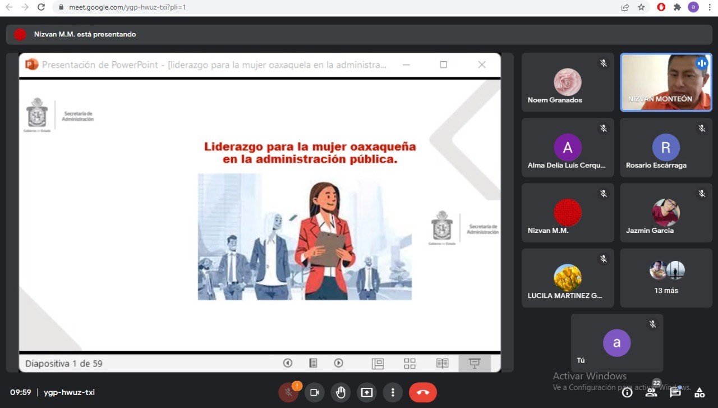Show the participants list with 22 badge

pyautogui.click(x=651, y=392)
